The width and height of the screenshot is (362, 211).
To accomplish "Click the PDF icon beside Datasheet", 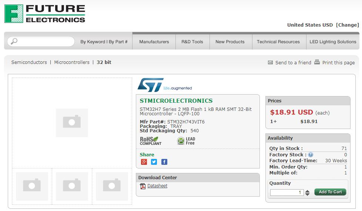I will pyautogui.click(x=143, y=186).
